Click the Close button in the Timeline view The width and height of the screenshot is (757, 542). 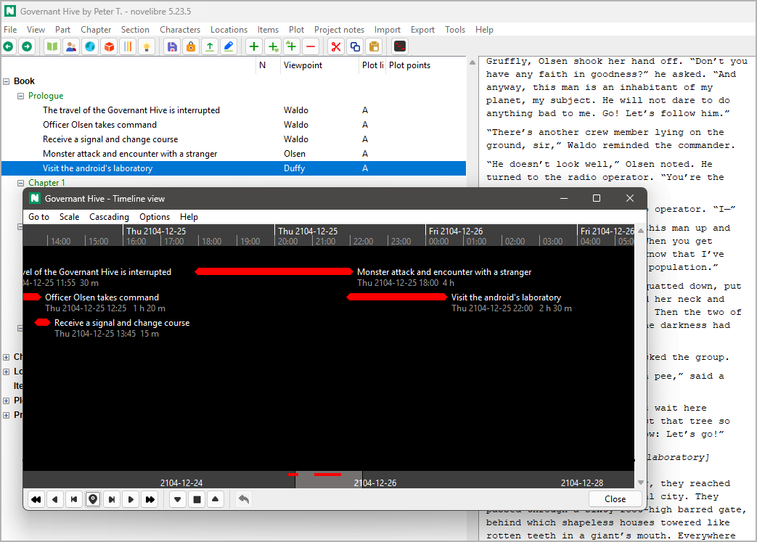614,498
